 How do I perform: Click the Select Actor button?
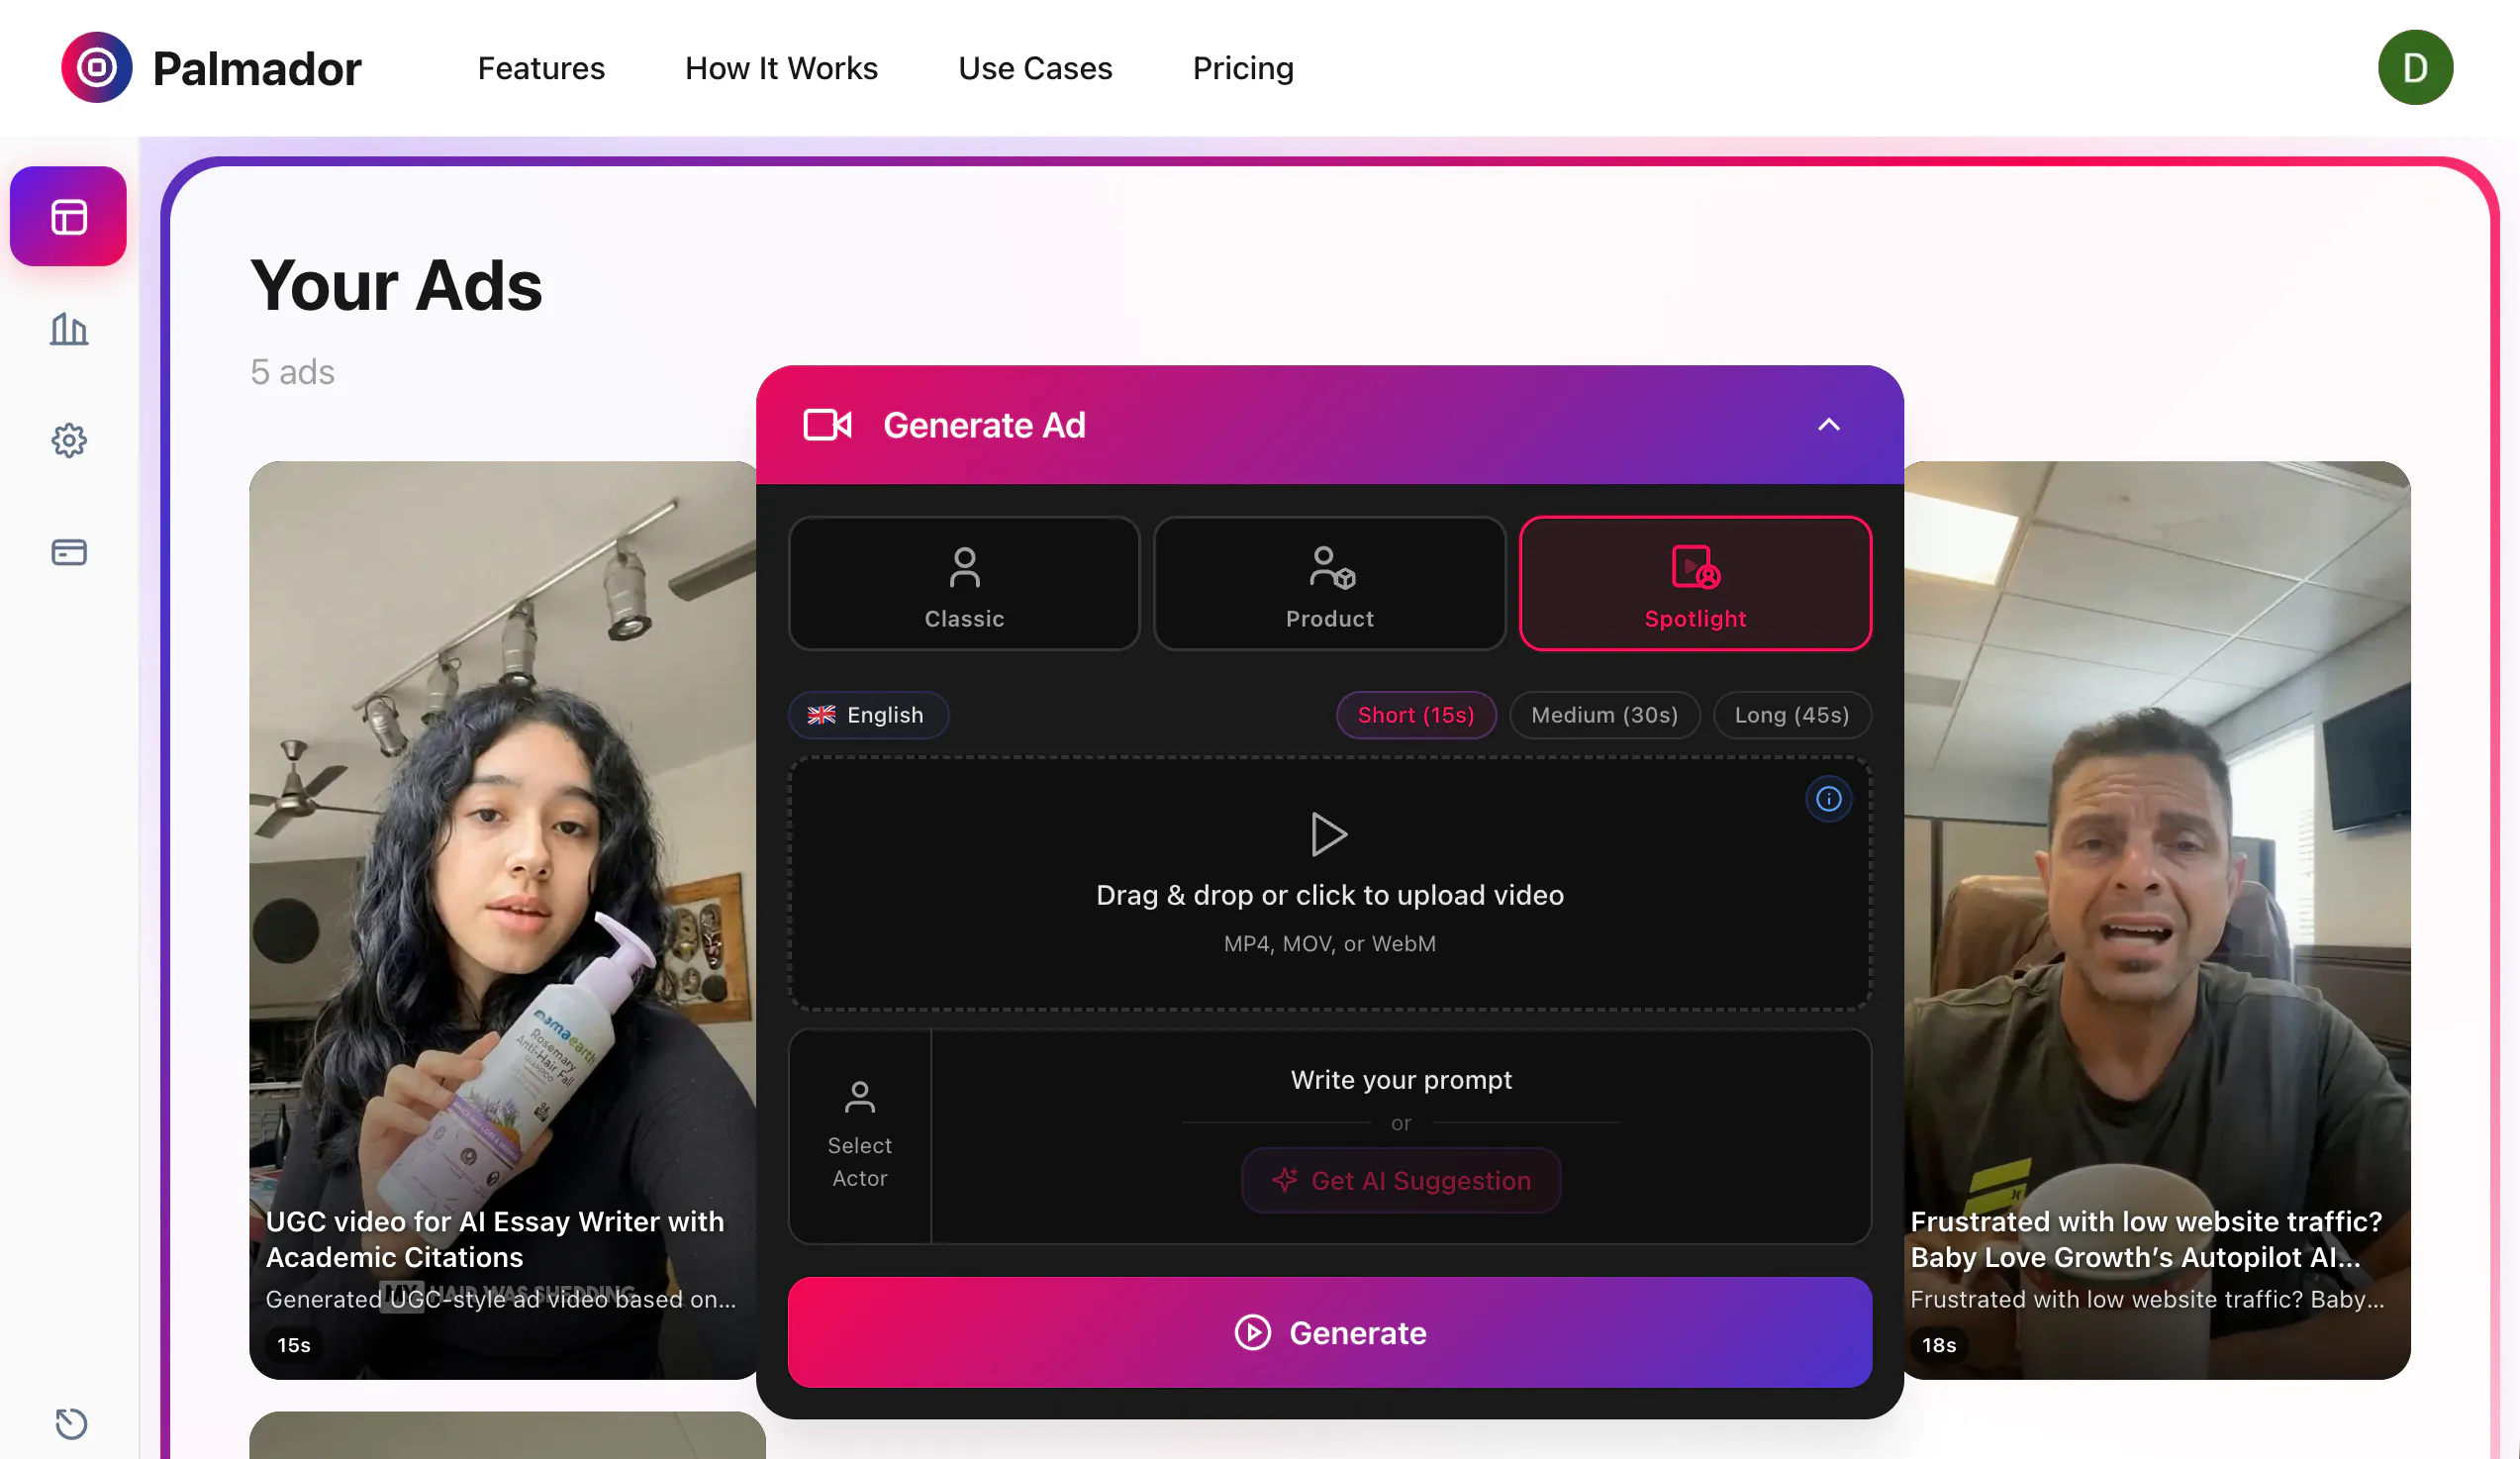point(860,1136)
